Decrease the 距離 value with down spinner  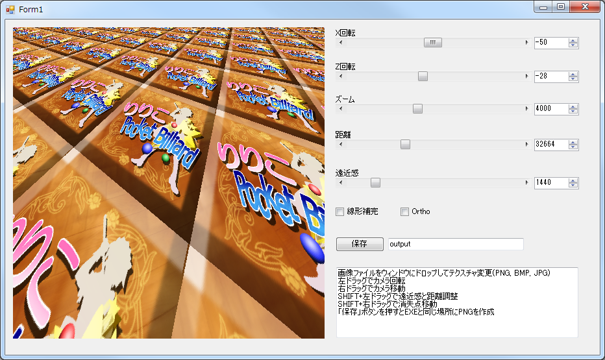click(573, 147)
